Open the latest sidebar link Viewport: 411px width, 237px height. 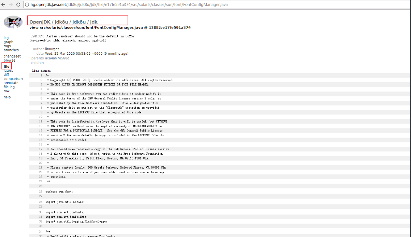(x=8, y=71)
